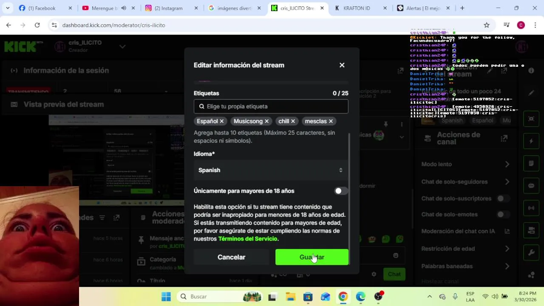
Task: Open the tab search dropdown arrow
Action: point(7,8)
